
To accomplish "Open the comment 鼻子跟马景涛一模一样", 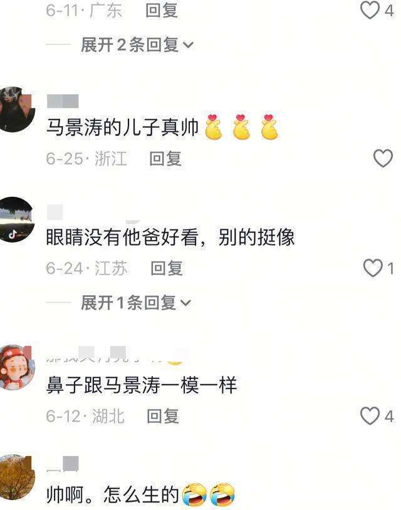I will coord(141,385).
